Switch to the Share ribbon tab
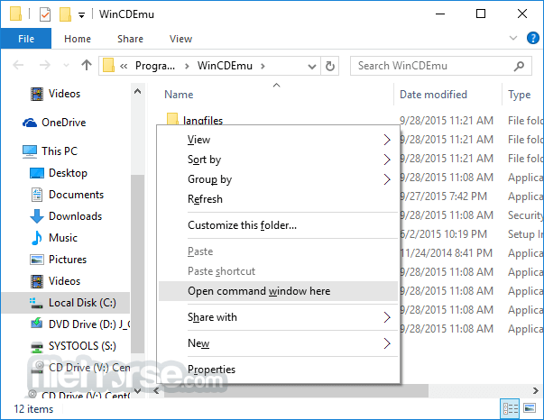 pyautogui.click(x=130, y=39)
